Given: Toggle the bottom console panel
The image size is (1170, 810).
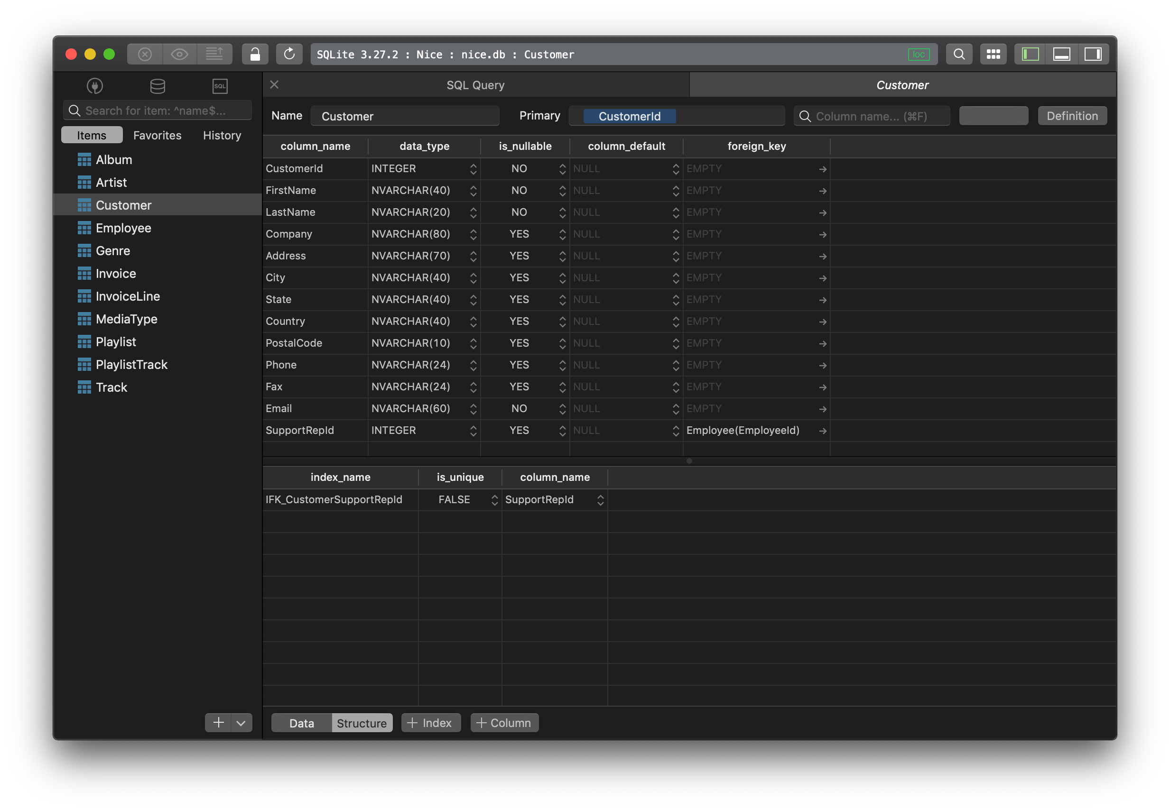Looking at the screenshot, I should click(x=1061, y=55).
